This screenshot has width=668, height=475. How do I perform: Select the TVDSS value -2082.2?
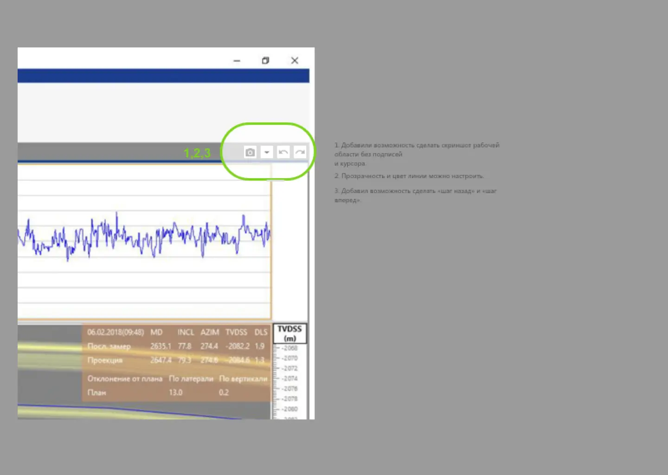(x=238, y=346)
